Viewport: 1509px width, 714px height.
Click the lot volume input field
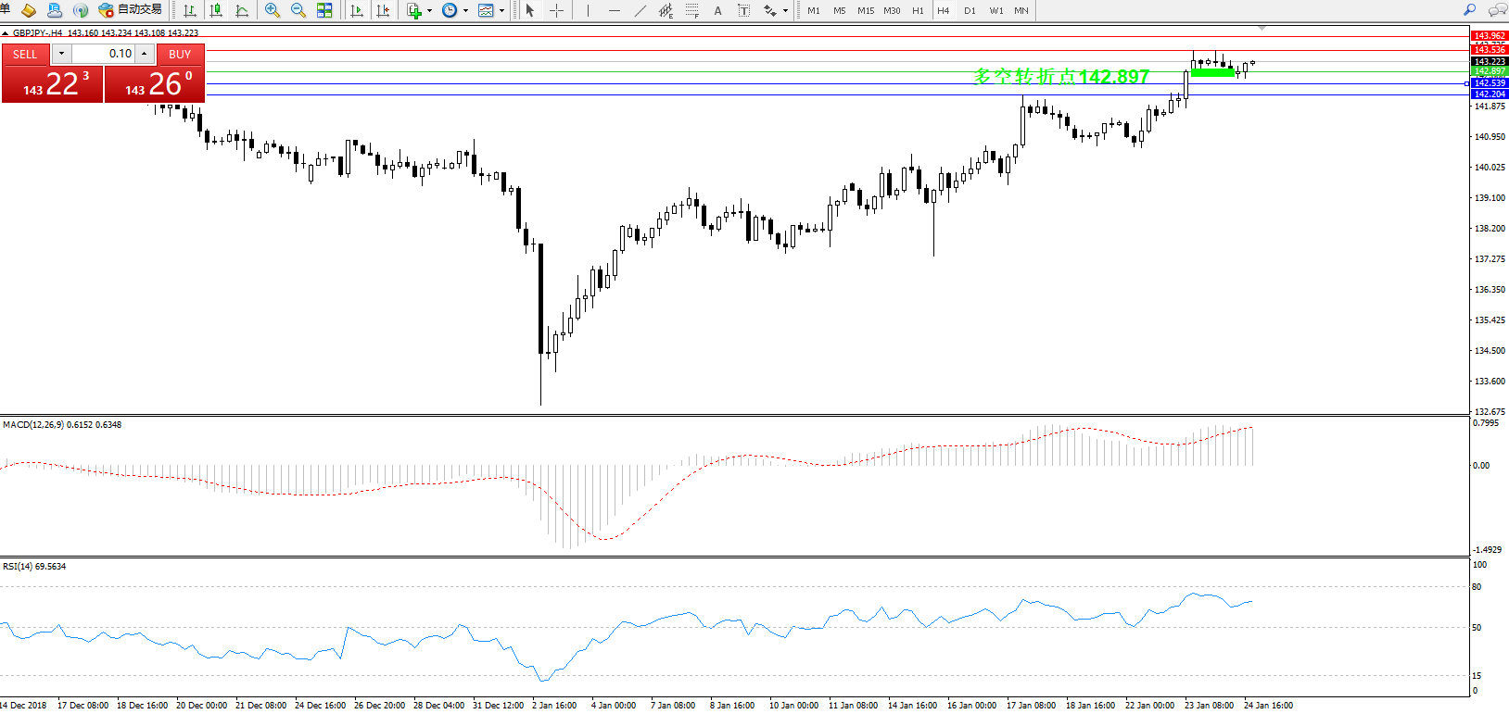coord(104,54)
